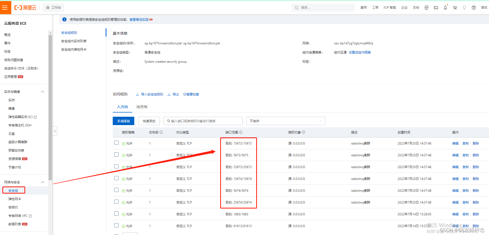Click the app download icon next to 支持
The image size is (489, 235).
426,8
